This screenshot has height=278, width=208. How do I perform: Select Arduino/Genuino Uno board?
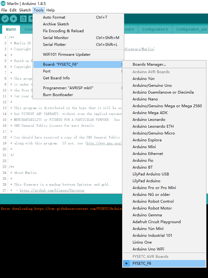(x=164, y=86)
